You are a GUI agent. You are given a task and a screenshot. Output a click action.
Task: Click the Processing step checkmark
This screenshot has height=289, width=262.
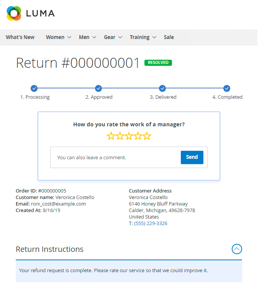point(34,88)
